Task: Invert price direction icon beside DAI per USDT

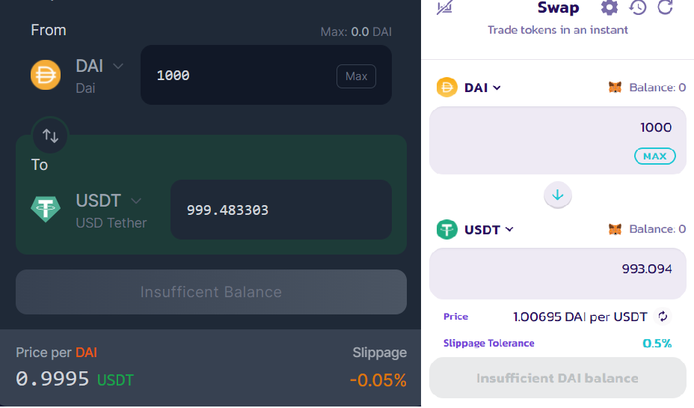Action: point(663,317)
